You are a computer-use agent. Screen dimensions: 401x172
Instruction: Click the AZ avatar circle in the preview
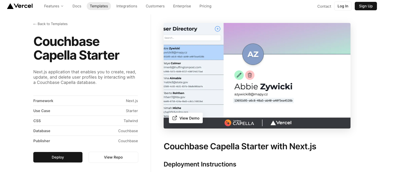pyautogui.click(x=253, y=54)
